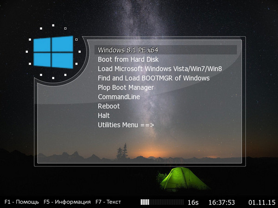Open Plop Boot Manager entry
Image resolution: width=278 pixels, height=208 pixels.
point(126,87)
